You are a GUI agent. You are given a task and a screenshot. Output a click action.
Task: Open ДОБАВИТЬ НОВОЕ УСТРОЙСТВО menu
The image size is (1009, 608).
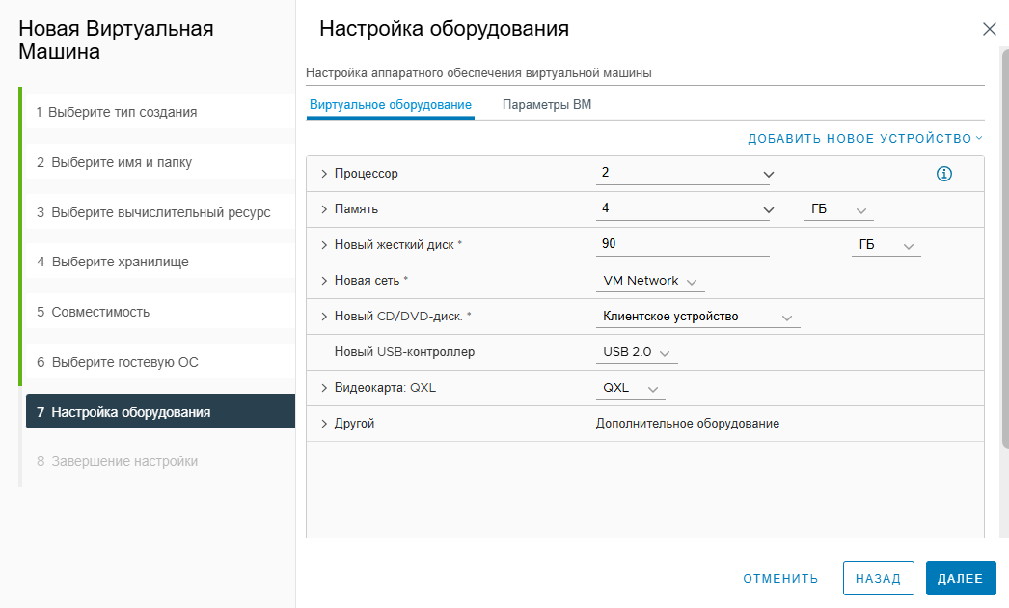(x=865, y=138)
